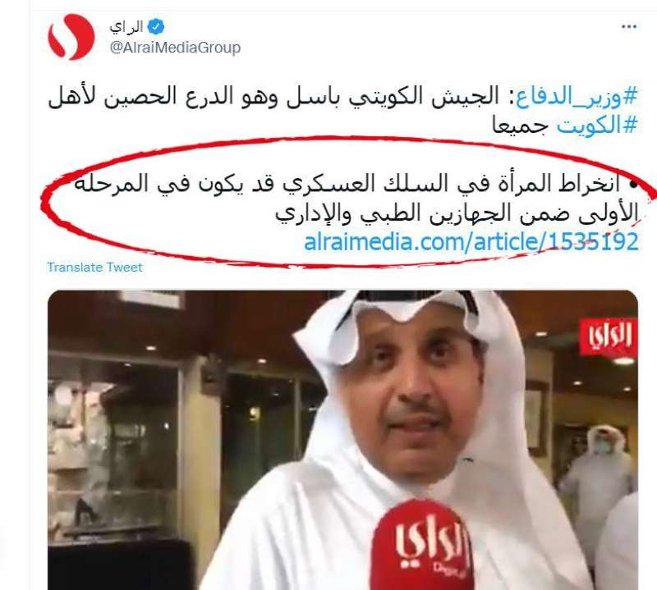This screenshot has height=590, width=657.
Task: Open the tweet's three-dot more menu
Action: 629,27
